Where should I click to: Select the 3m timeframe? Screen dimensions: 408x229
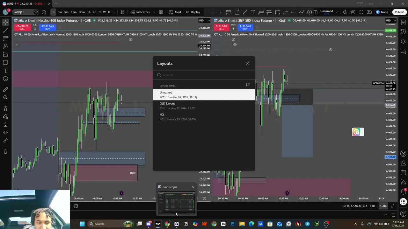point(60,12)
